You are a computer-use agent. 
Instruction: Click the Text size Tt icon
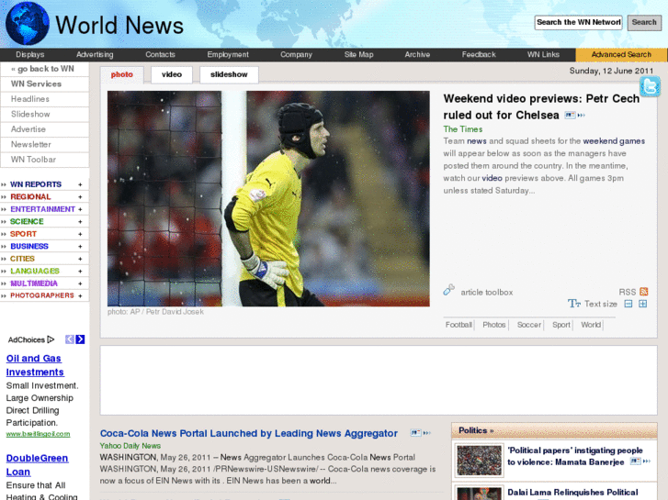[574, 304]
